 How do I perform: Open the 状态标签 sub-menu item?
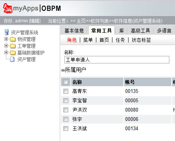pyautogui.click(x=141, y=40)
